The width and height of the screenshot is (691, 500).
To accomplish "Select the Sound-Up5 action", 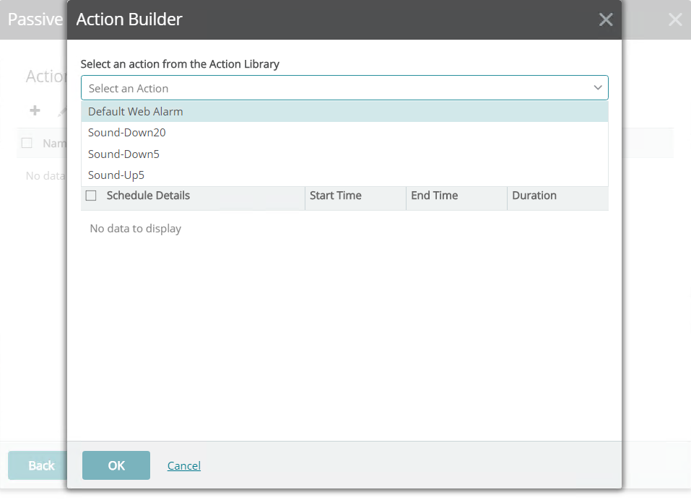I will pyautogui.click(x=116, y=175).
